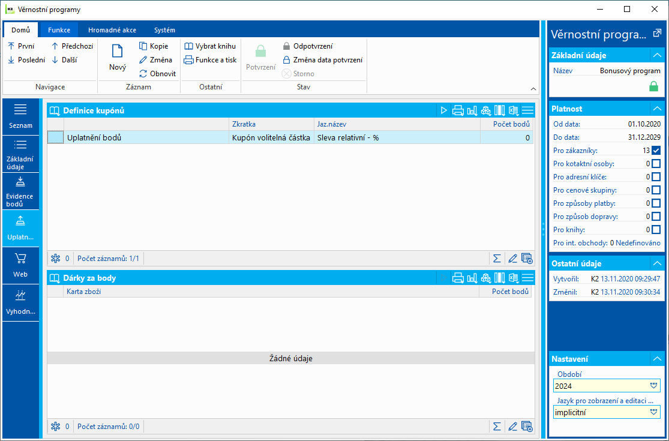Switch to Domů tab
669x441 pixels.
21,30
